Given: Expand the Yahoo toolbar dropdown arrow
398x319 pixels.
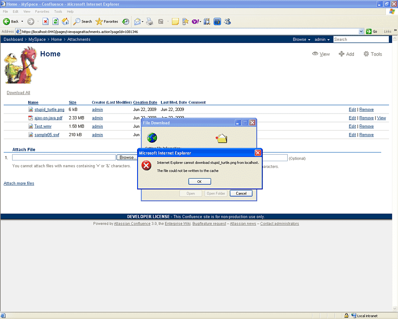Looking at the screenshot, I should tap(200, 22).
